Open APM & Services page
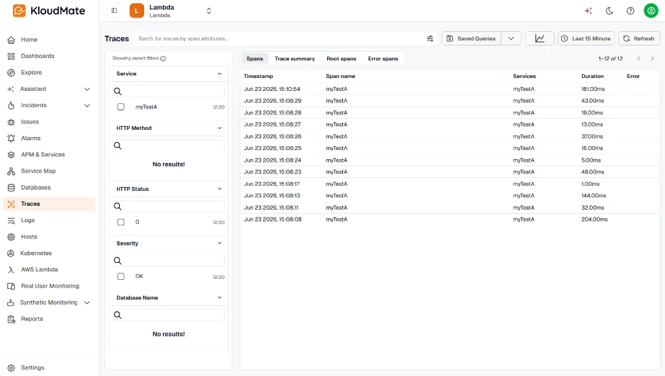This screenshot has height=376, width=665. [49, 155]
